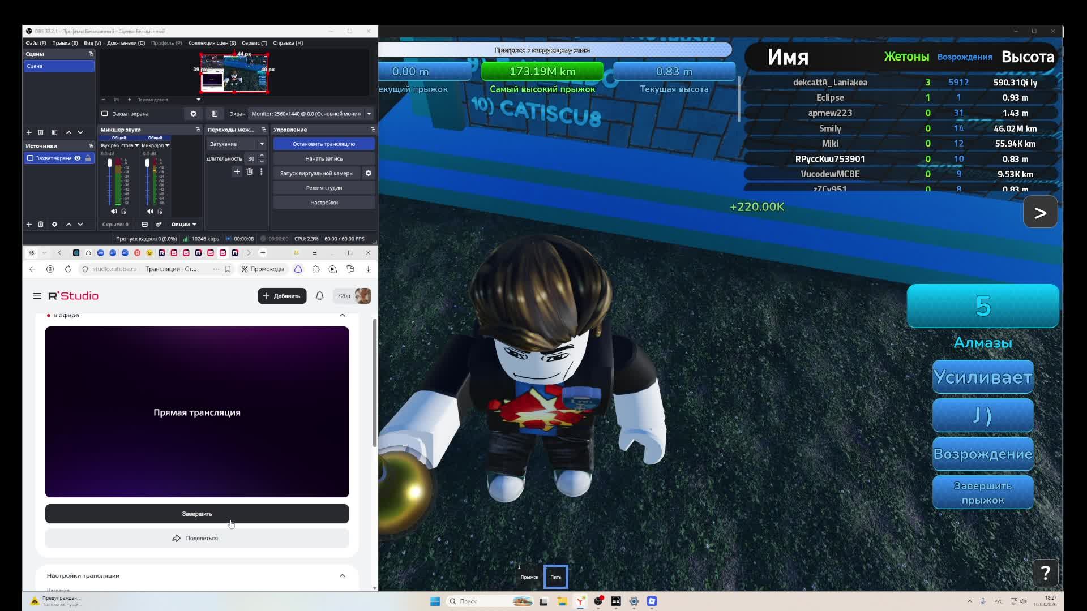The height and width of the screenshot is (611, 1087).
Task: Reload the studio.rutube.ru page
Action: tap(68, 269)
